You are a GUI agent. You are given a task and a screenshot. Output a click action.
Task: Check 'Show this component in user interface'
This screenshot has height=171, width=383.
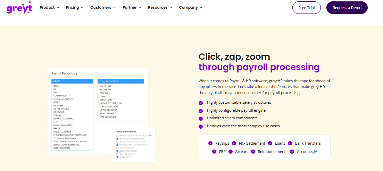[117, 142]
